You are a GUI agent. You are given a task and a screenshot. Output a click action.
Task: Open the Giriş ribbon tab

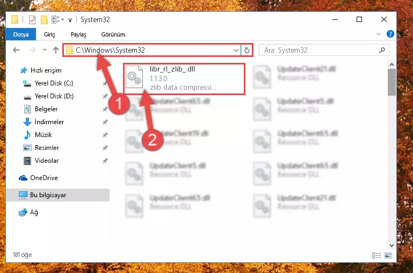coord(49,34)
